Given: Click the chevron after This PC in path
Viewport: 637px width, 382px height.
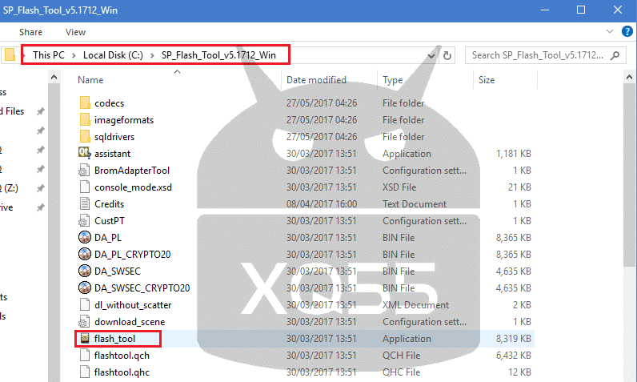Looking at the screenshot, I should point(74,54).
